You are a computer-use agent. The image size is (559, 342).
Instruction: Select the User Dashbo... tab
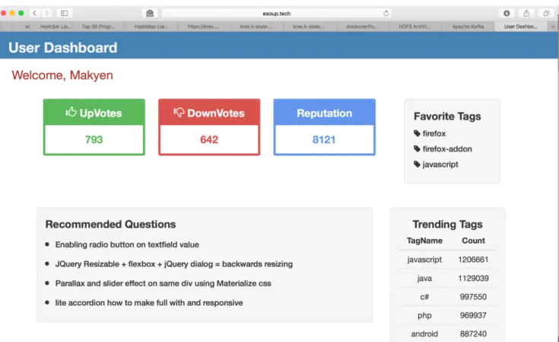[520, 27]
